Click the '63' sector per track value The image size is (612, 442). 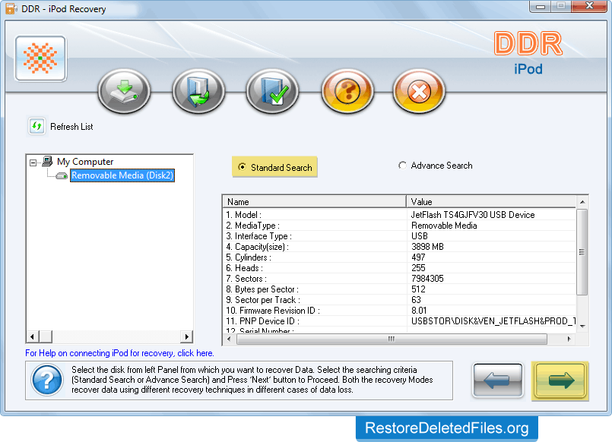tap(416, 300)
